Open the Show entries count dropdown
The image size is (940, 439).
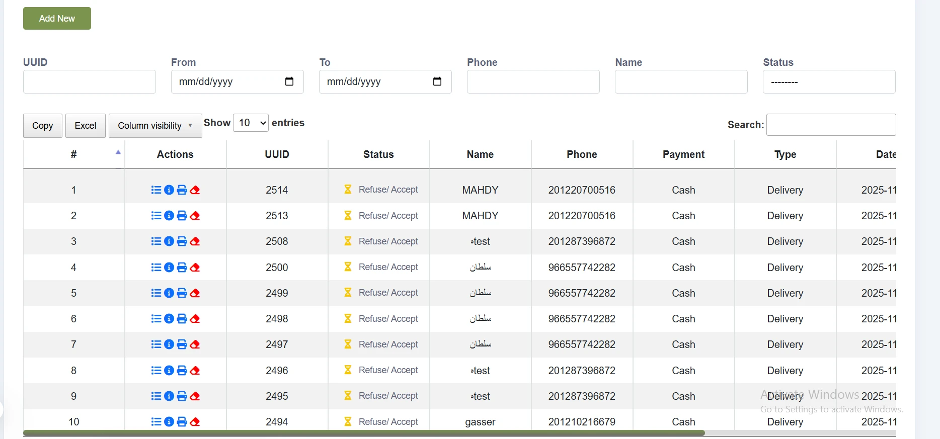[251, 123]
